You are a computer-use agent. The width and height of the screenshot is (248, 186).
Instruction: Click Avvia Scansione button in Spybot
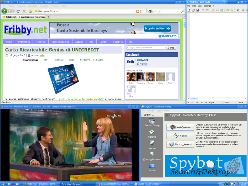(180, 127)
